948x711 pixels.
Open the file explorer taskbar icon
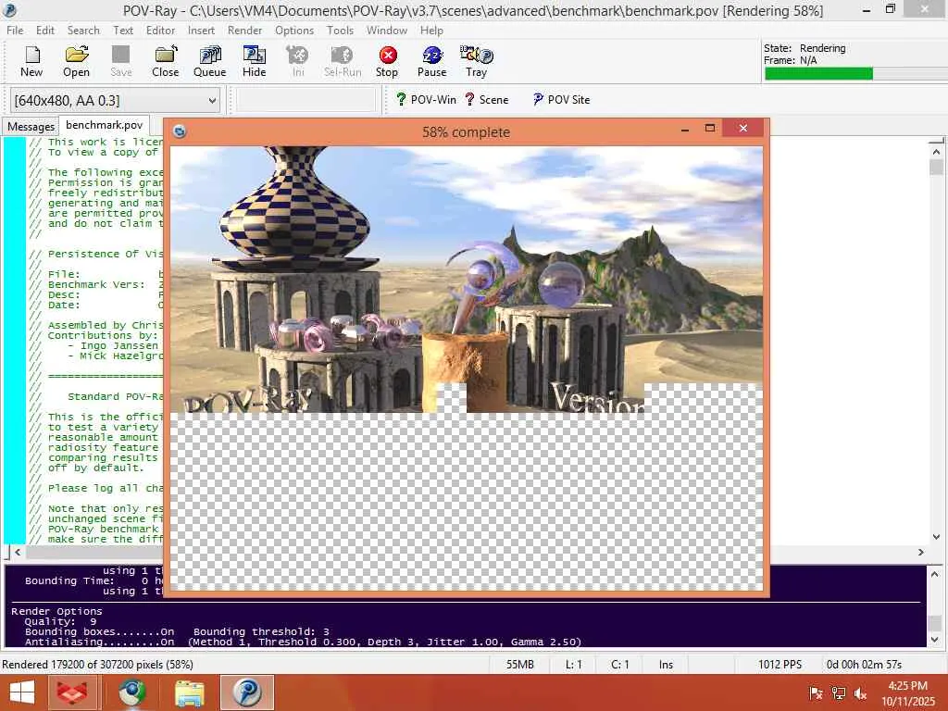pyautogui.click(x=189, y=692)
